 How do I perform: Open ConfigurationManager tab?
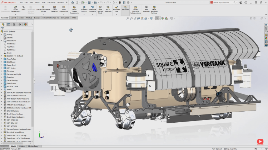[14, 24]
